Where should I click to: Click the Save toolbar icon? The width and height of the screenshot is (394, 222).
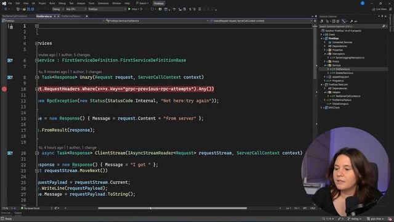(28, 9)
